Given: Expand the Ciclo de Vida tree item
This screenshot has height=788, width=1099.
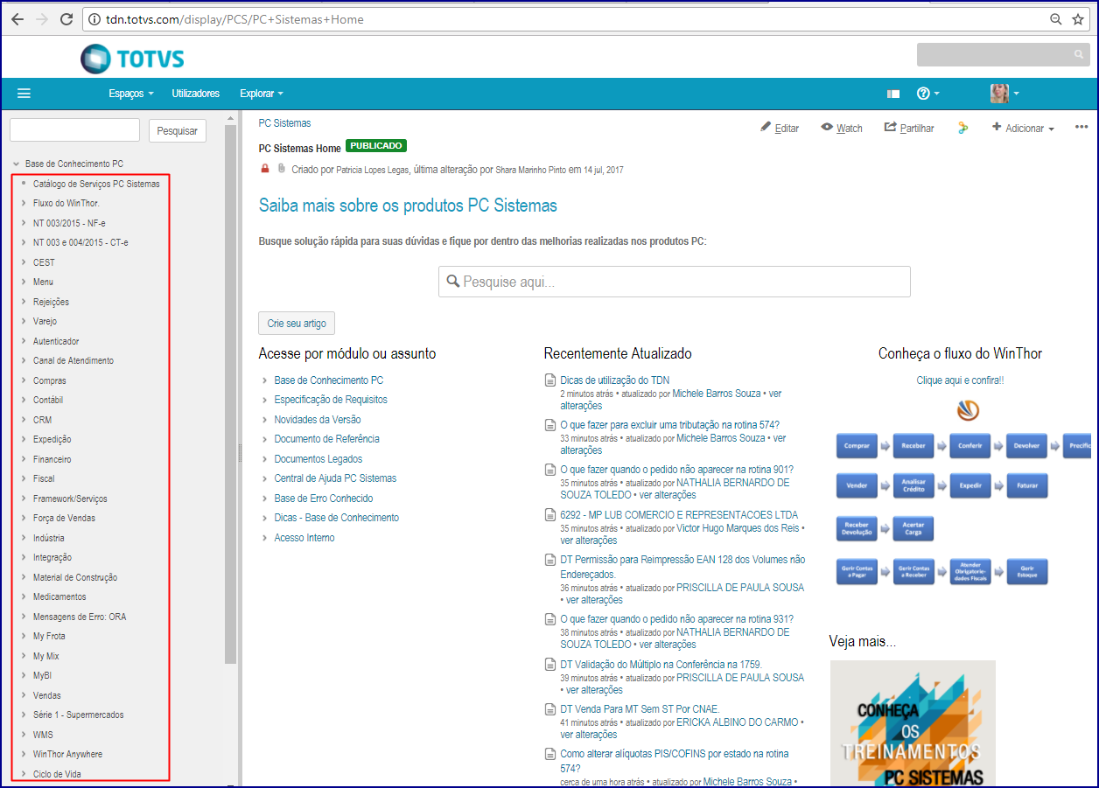Looking at the screenshot, I should (24, 774).
